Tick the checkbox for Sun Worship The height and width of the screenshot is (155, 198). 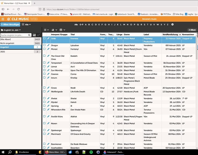(x=44, y=70)
